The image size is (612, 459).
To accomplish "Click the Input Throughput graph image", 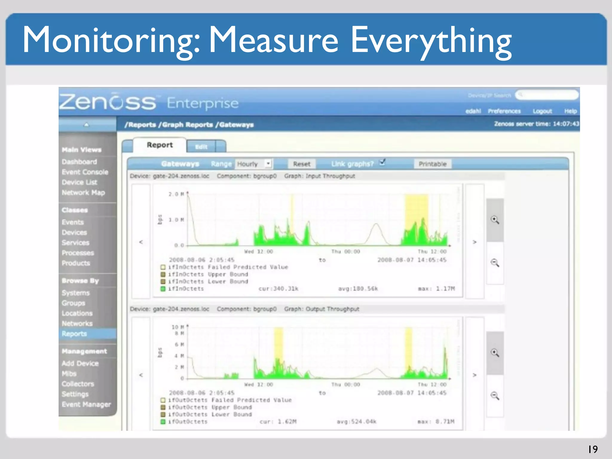I will (x=308, y=241).
